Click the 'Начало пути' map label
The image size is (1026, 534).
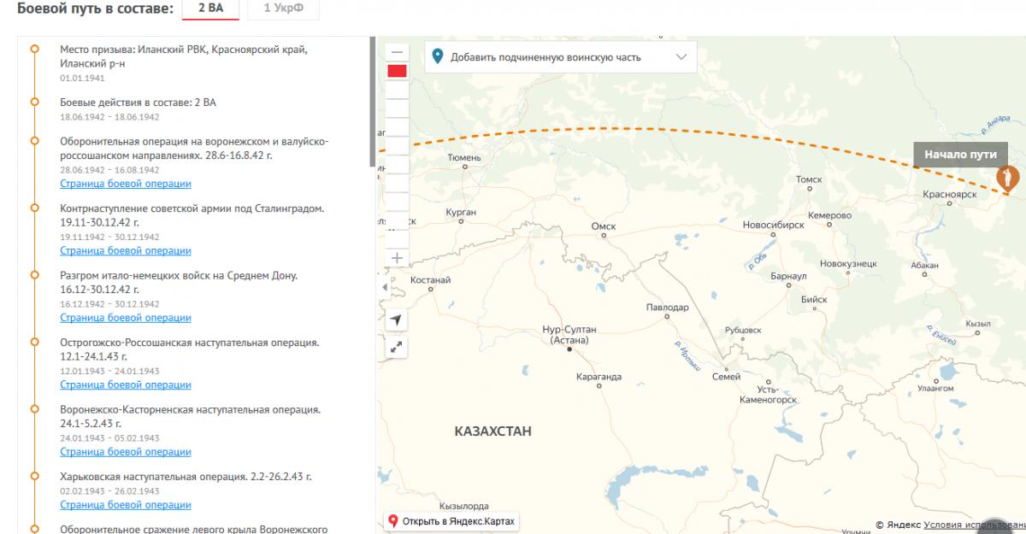pos(960,154)
